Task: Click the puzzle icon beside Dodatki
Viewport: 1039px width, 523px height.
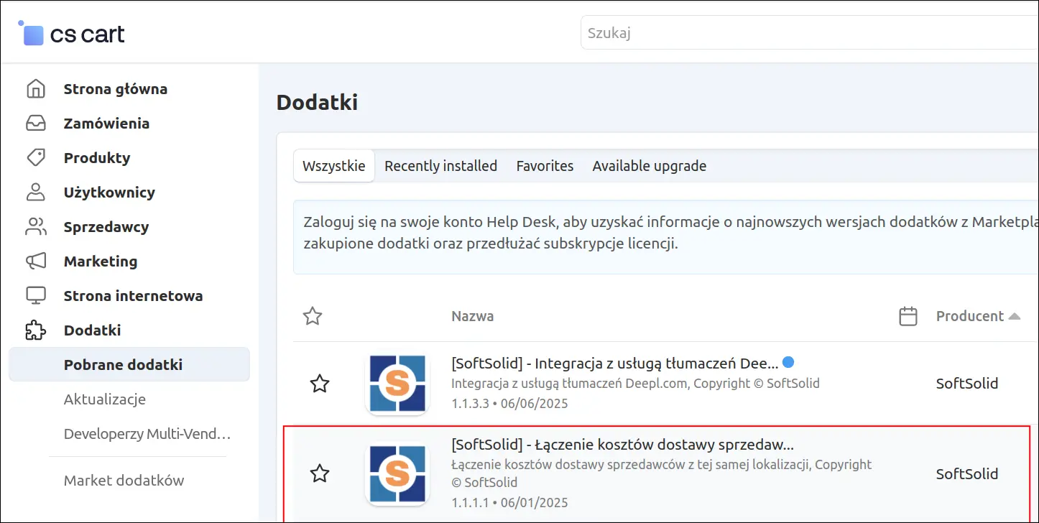Action: [36, 330]
